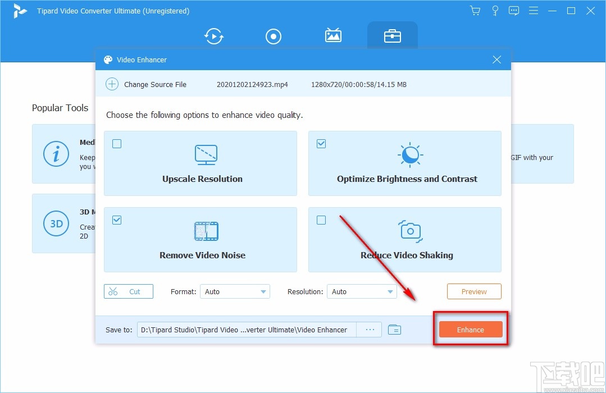Enable the Upscale Resolution checkbox
The image size is (606, 393).
117,144
